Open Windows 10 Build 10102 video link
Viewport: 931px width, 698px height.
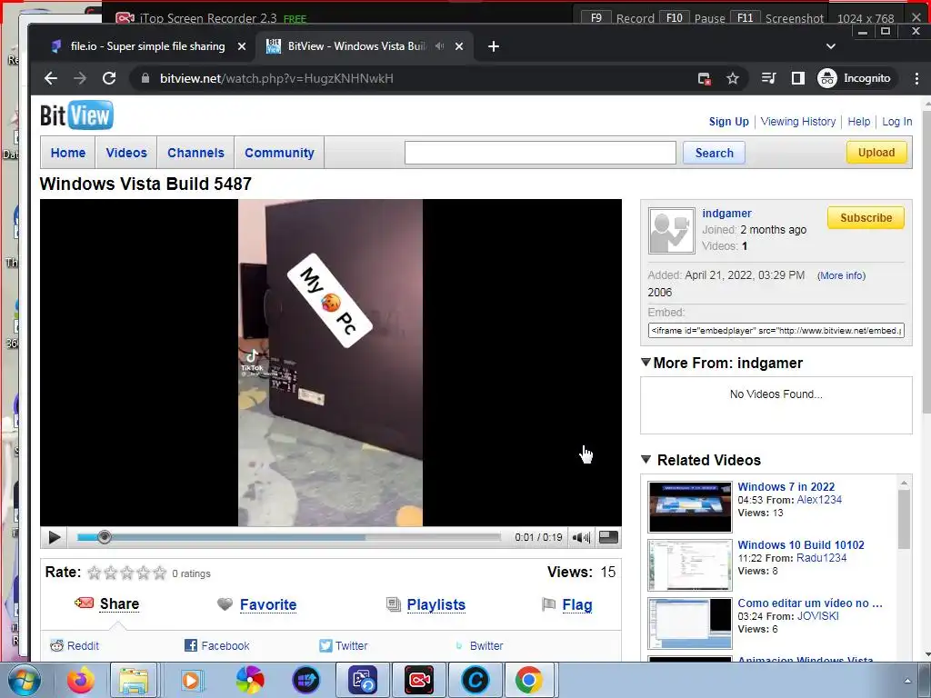pyautogui.click(x=801, y=545)
